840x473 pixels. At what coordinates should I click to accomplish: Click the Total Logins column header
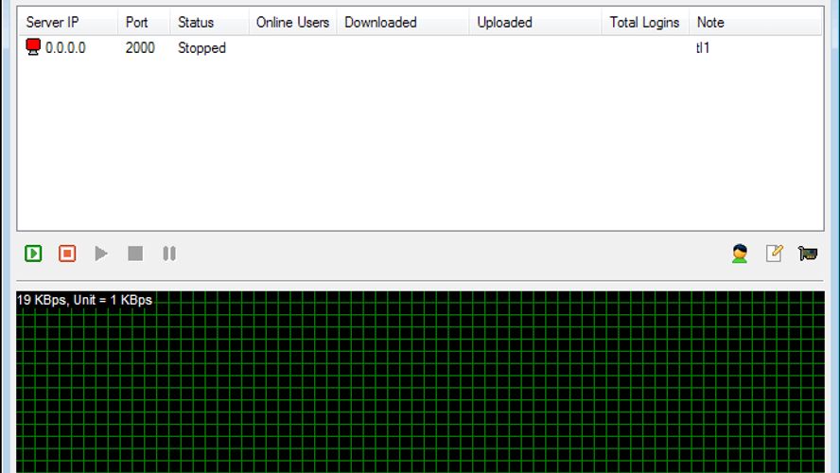click(645, 23)
